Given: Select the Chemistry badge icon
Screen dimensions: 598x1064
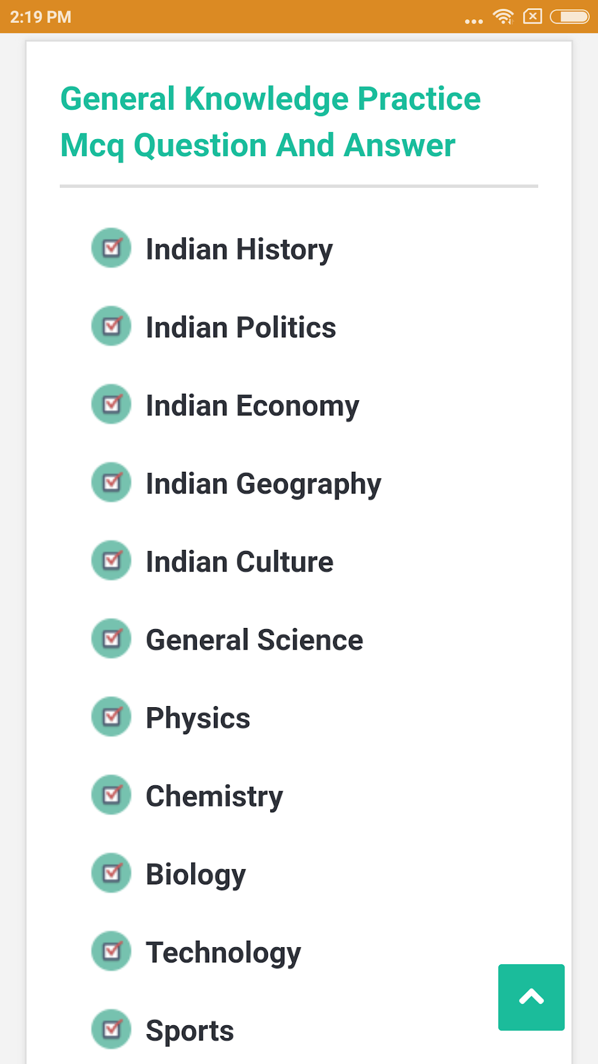Looking at the screenshot, I should 111,795.
